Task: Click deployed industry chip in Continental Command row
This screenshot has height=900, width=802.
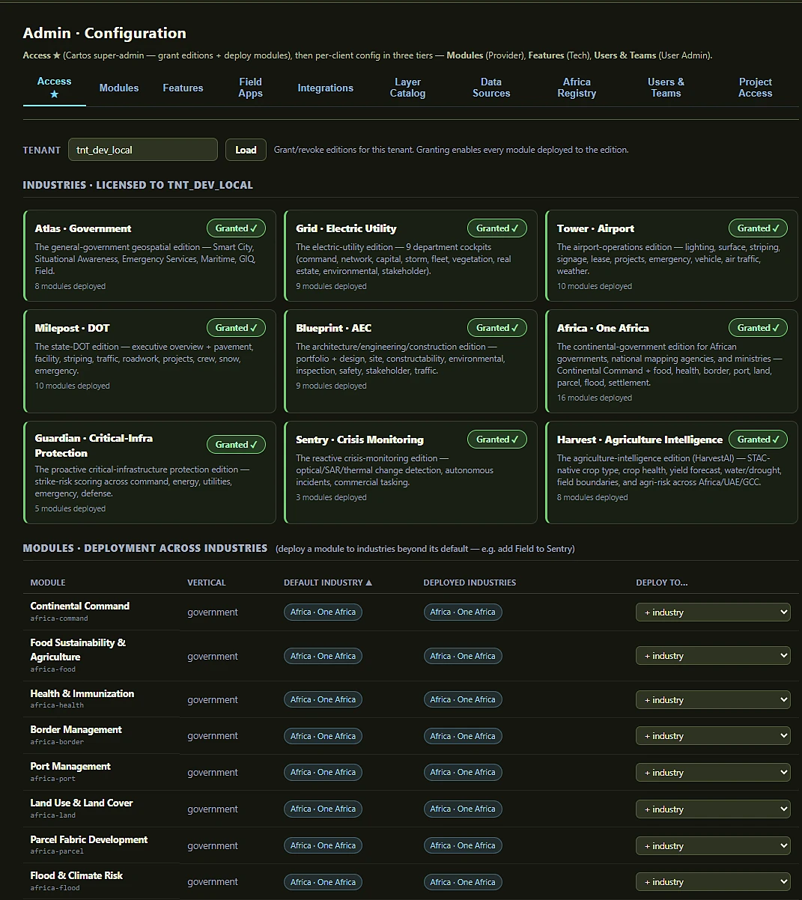Action: click(x=463, y=612)
